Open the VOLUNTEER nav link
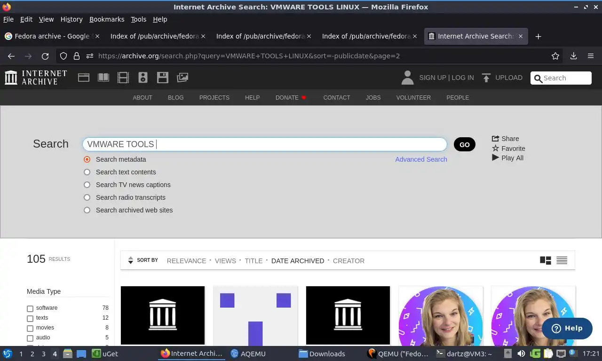Viewport: 602px width, 361px height. click(x=413, y=98)
